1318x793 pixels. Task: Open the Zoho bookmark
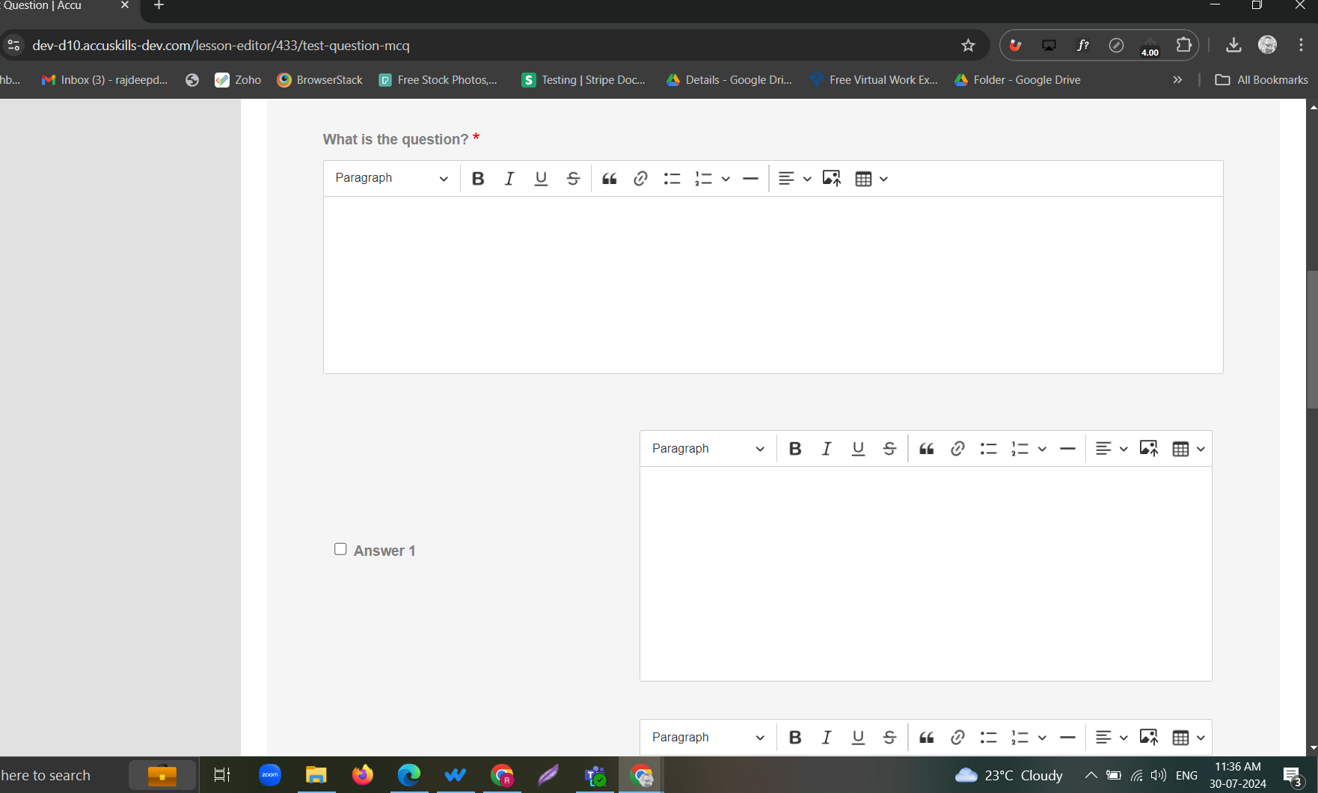coord(238,80)
